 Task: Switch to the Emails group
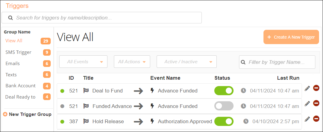click(13, 64)
